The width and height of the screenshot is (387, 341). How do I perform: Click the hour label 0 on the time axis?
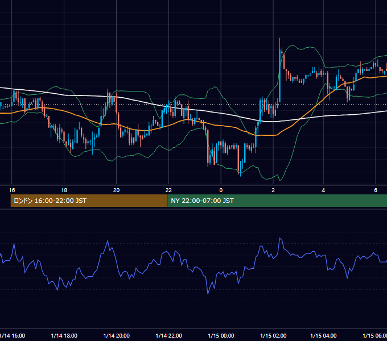click(221, 190)
